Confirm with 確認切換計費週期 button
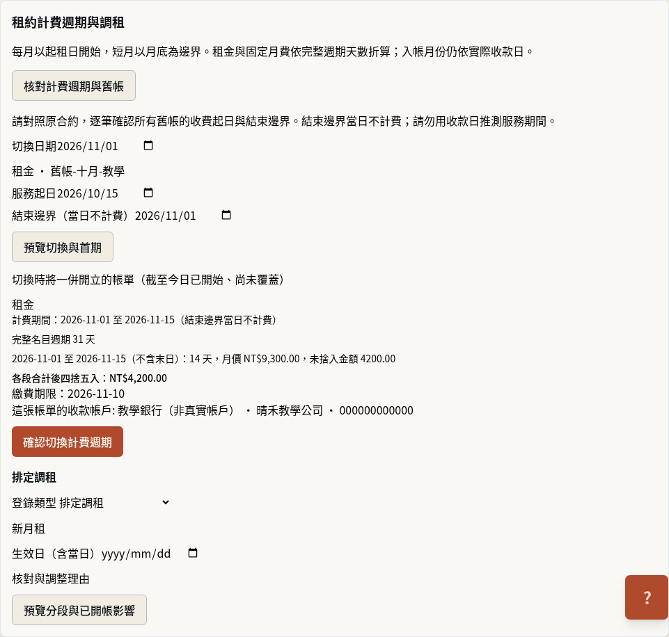Viewport: 669px width, 637px height. pyautogui.click(x=68, y=442)
